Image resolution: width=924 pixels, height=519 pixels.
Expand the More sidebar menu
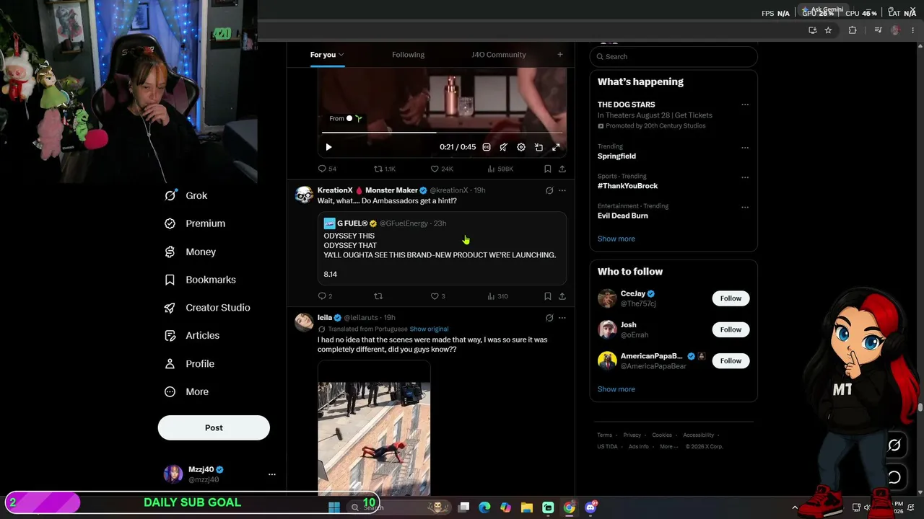(x=186, y=392)
